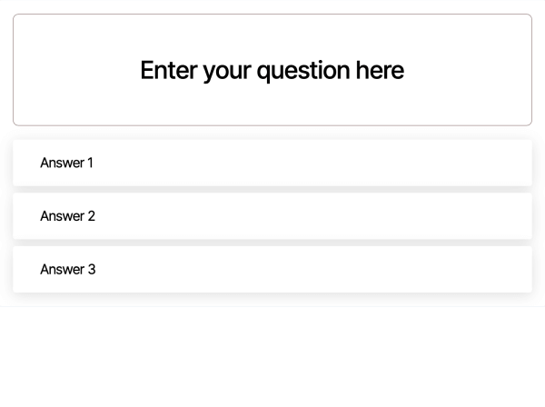Screen dimensions: 545x407
Task: Click the "Answer 3" label text
Action: click(x=68, y=270)
